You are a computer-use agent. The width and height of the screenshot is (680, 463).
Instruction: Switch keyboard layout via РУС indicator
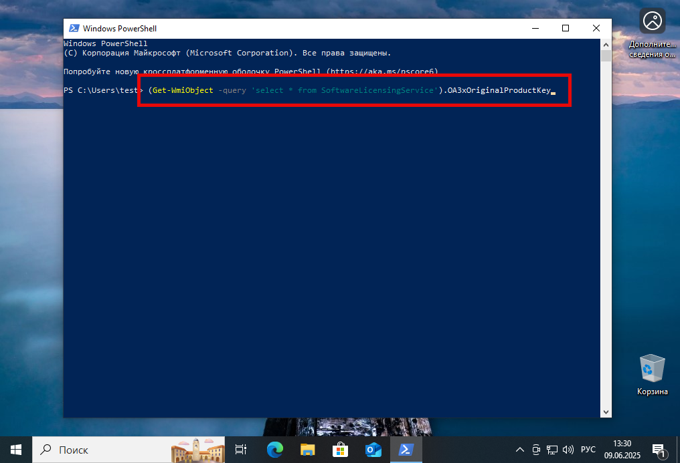pos(588,450)
